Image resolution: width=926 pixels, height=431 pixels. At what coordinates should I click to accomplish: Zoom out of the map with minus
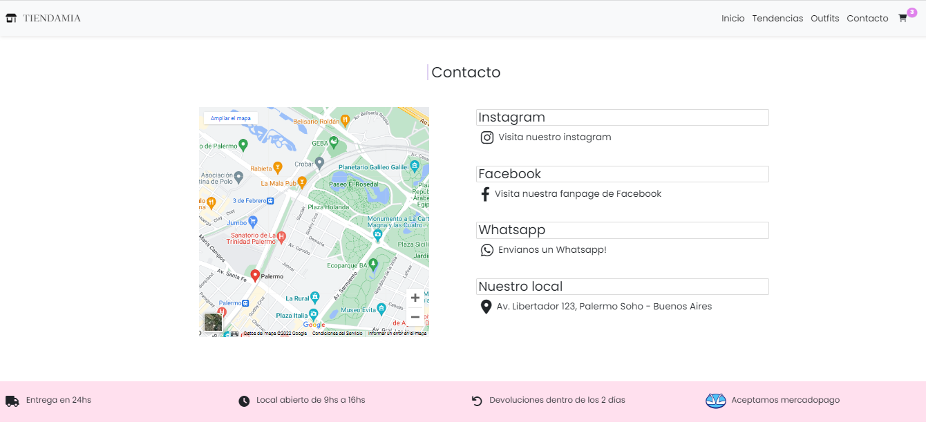coord(415,317)
